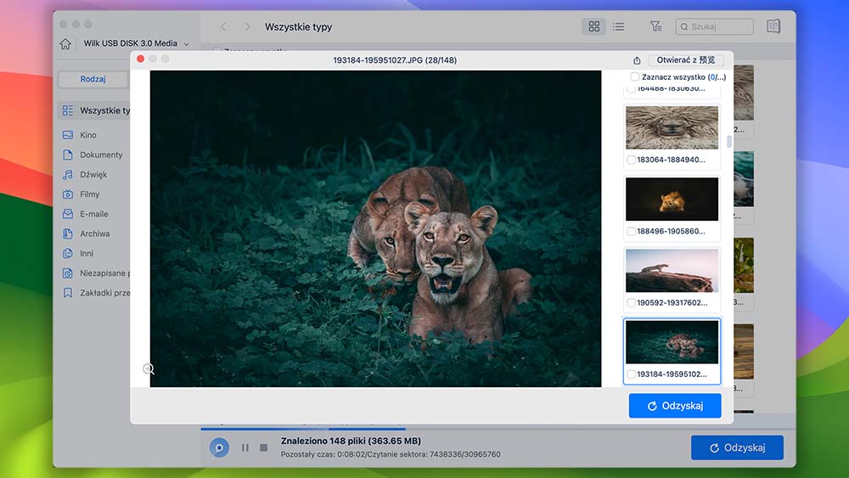Select Wszystkie typy category in sidebar
The image size is (849, 478).
[95, 110]
